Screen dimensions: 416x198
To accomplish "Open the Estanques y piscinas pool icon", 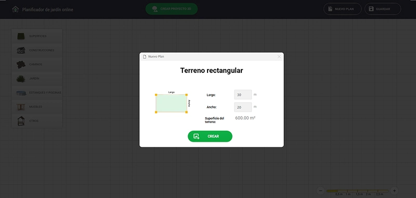I will pos(21,93).
